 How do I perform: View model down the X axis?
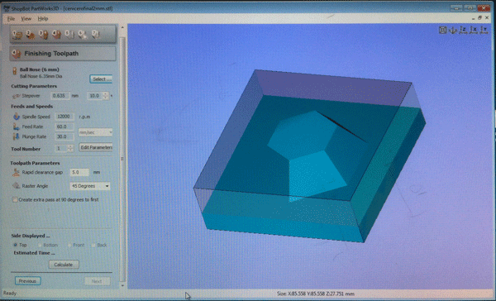[x=473, y=30]
